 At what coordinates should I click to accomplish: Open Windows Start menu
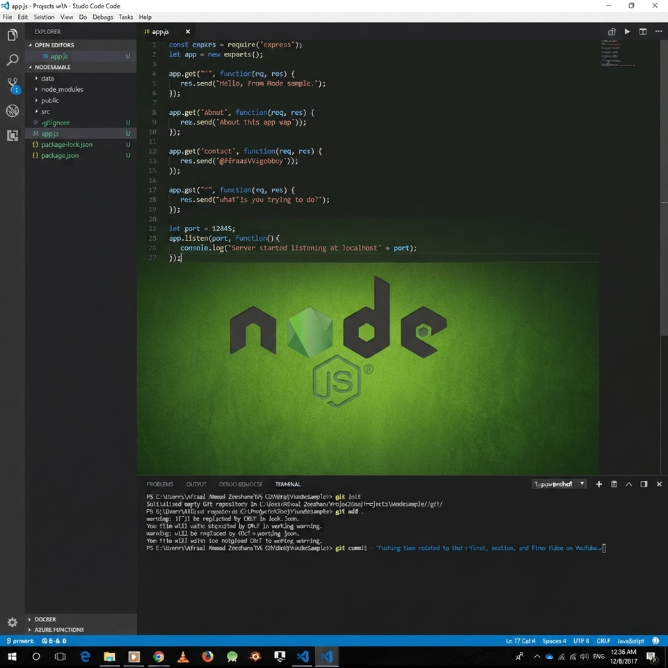pos(12,656)
